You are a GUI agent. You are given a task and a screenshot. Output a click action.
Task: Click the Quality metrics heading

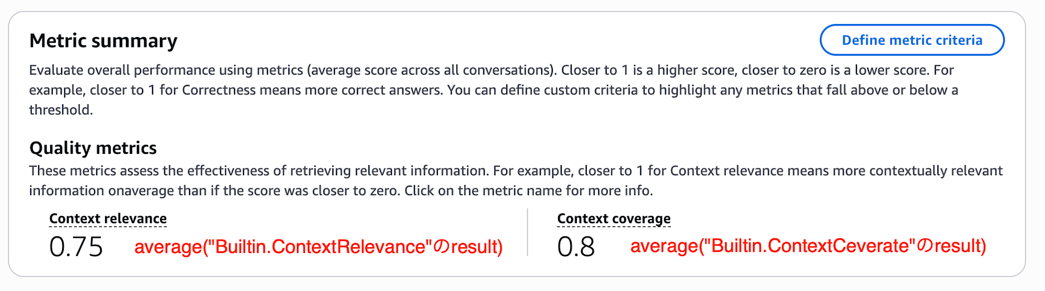point(93,148)
